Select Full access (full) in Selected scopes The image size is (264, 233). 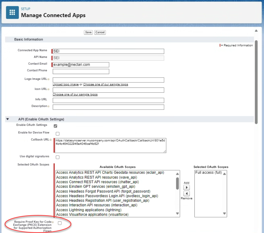208,172
